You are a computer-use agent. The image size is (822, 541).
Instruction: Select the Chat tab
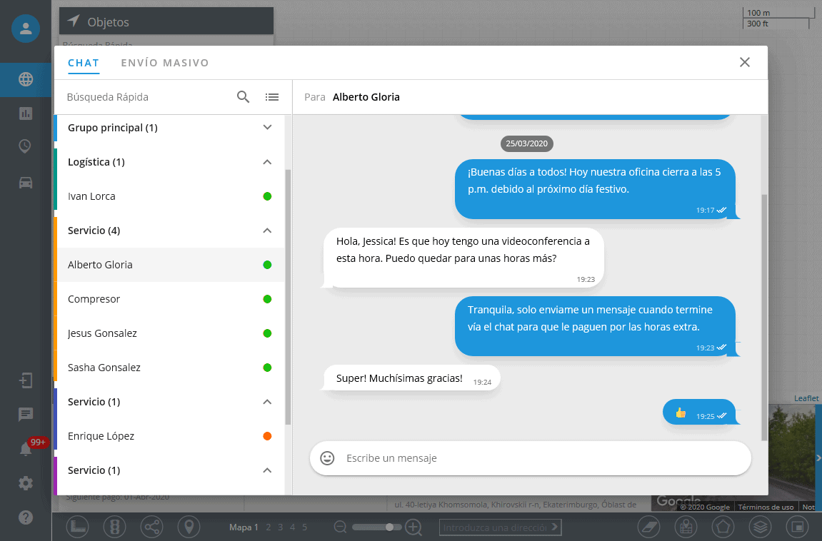[84, 63]
